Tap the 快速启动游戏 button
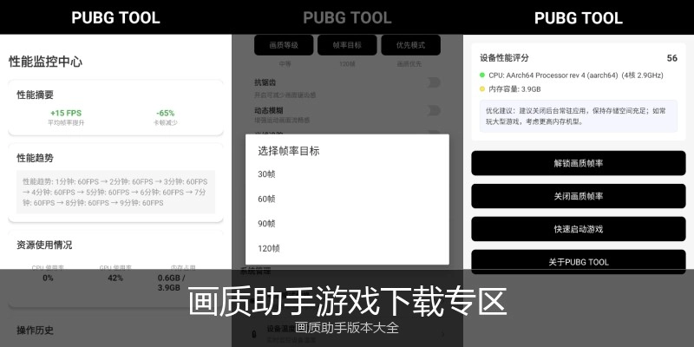 pyautogui.click(x=579, y=229)
